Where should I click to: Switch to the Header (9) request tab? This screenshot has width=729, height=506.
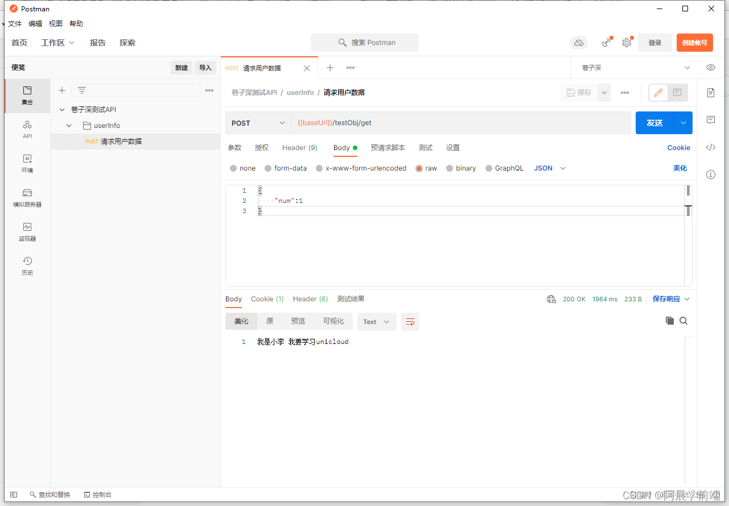click(300, 148)
